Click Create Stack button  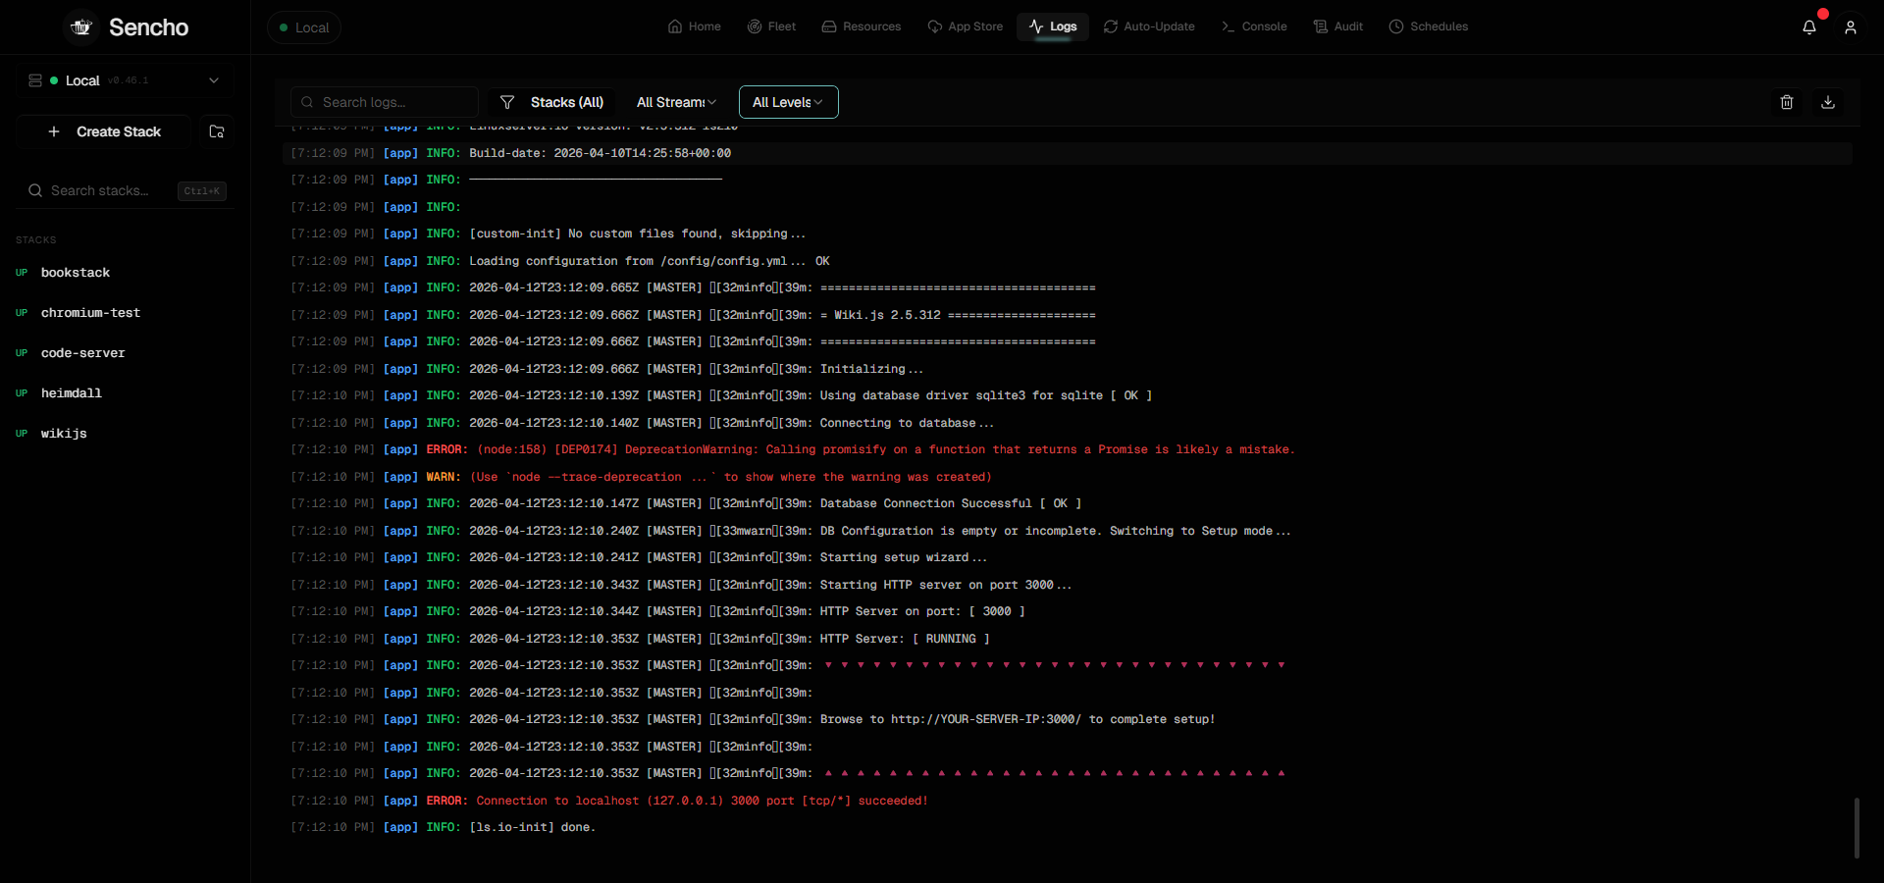click(x=104, y=131)
